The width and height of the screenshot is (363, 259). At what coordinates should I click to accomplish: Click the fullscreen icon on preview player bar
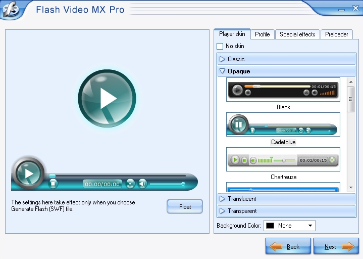tap(131, 184)
